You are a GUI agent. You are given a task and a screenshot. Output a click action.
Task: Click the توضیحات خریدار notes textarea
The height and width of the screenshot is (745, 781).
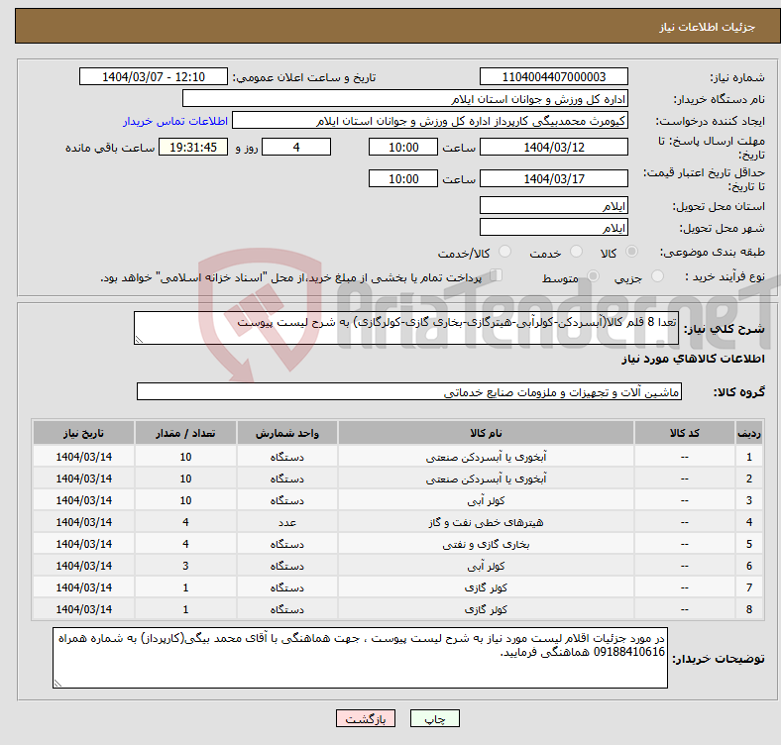click(360, 658)
